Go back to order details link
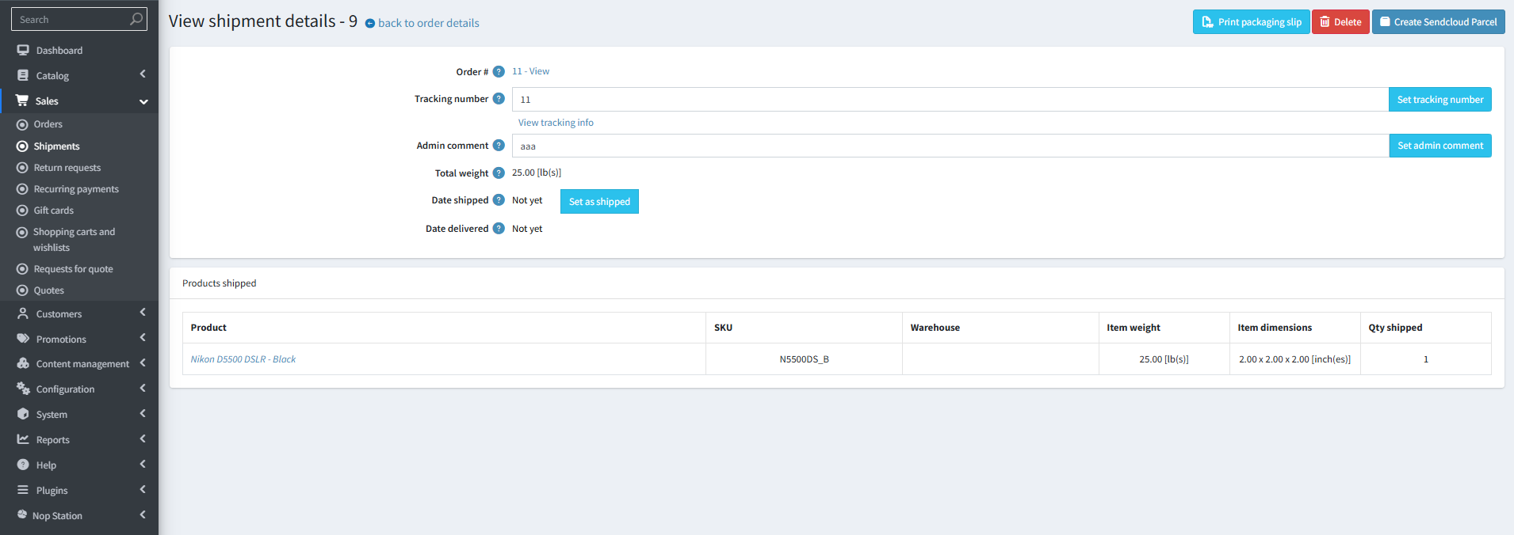 (428, 23)
